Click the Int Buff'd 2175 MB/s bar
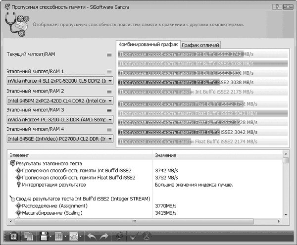The width and height of the screenshot is (297, 245). click(203, 92)
